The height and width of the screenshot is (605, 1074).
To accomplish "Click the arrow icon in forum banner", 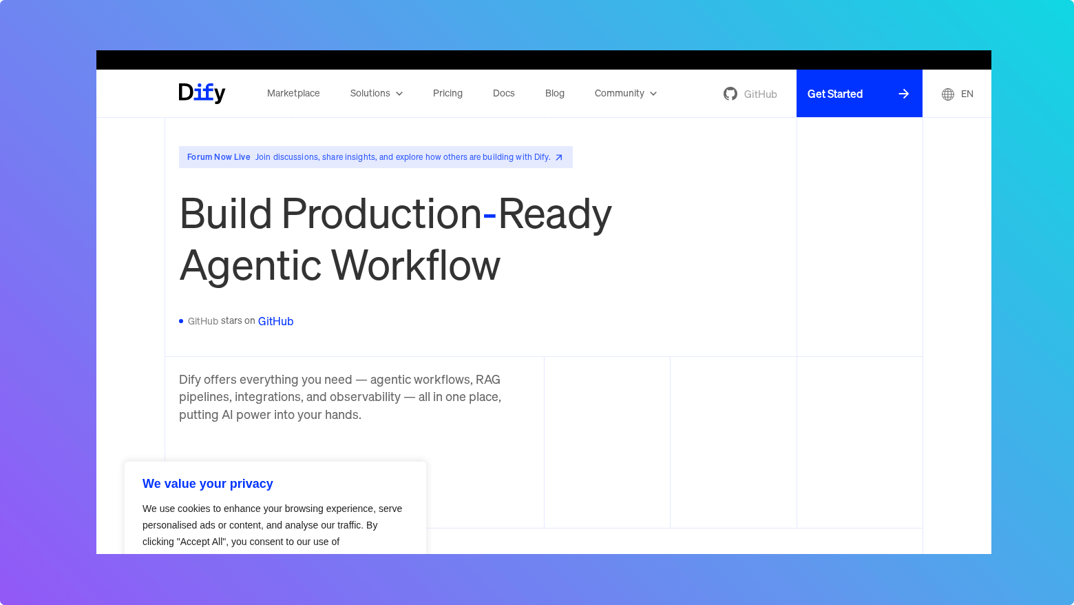I will click(x=559, y=158).
